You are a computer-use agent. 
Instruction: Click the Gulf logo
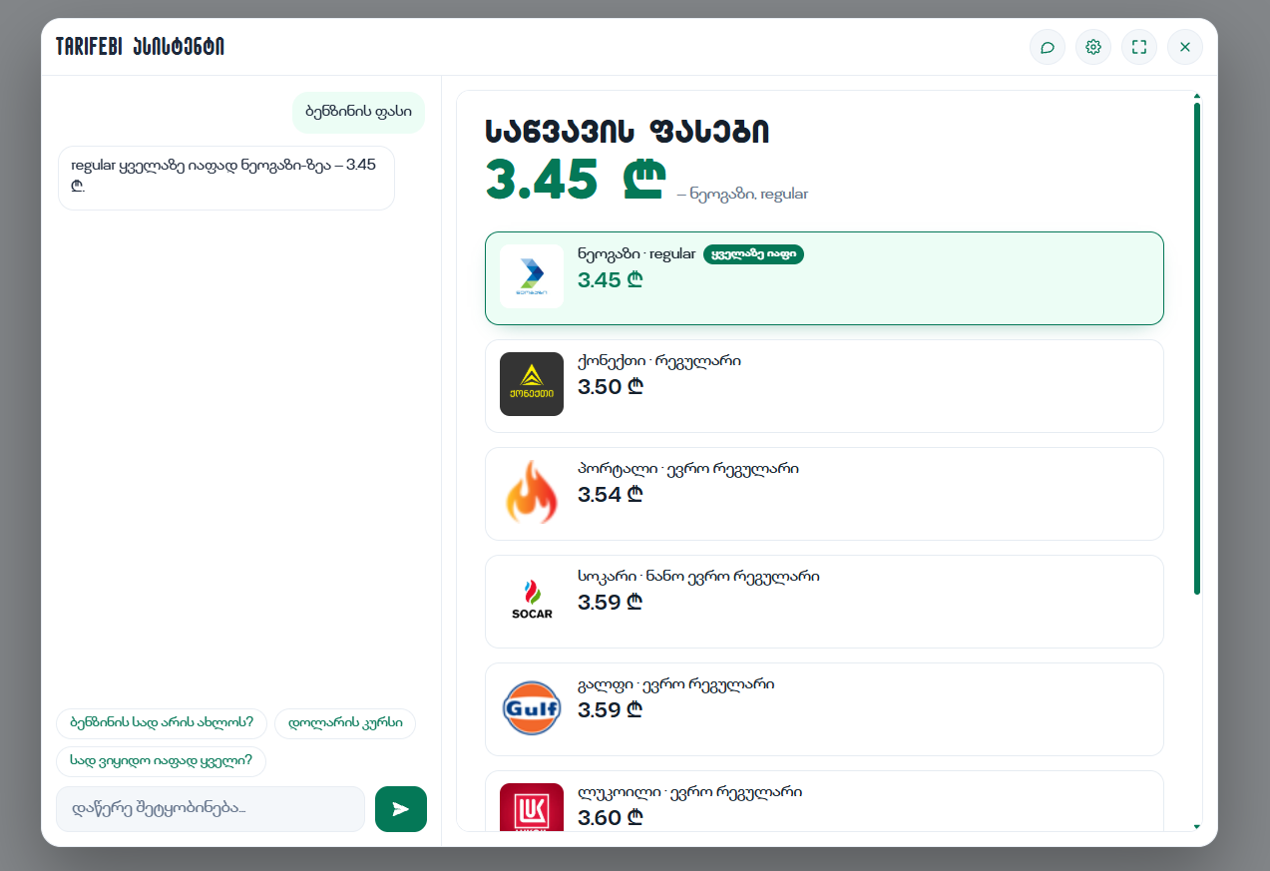pyautogui.click(x=532, y=707)
